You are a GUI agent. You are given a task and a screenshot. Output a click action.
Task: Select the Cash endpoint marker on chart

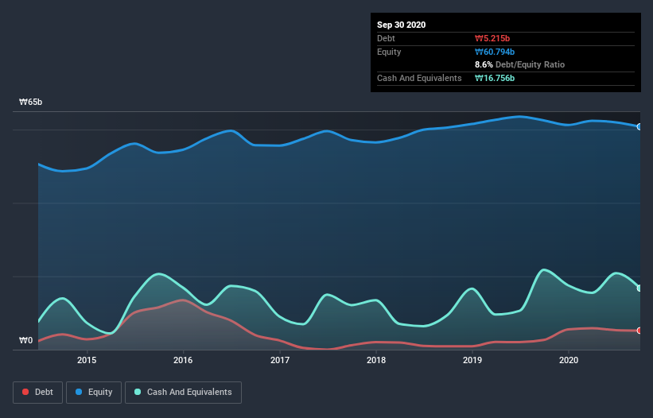pyautogui.click(x=639, y=288)
